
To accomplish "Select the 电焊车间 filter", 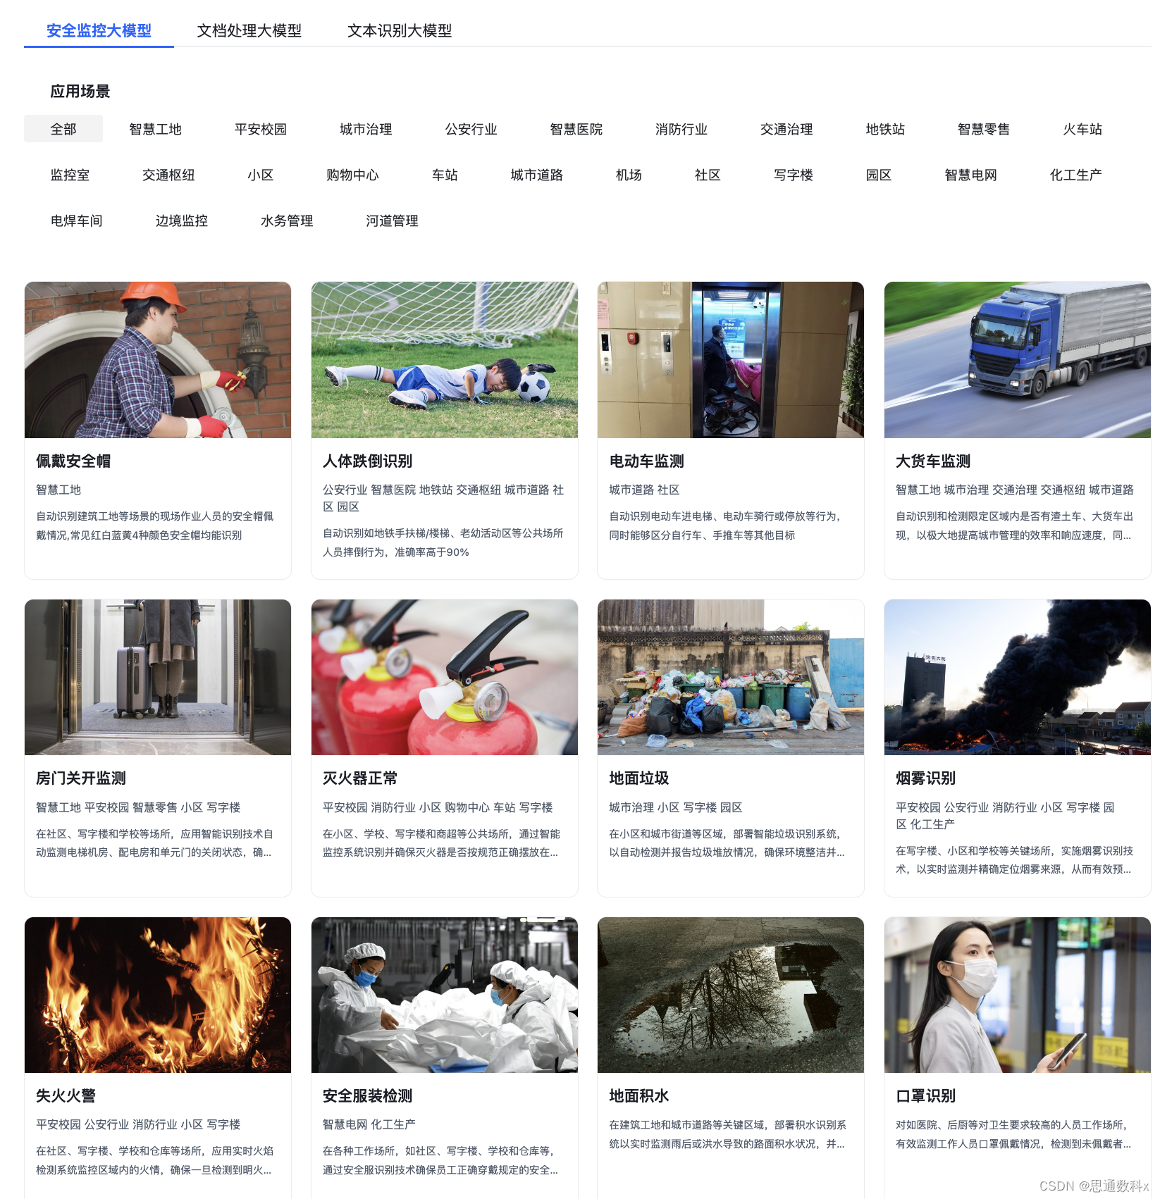I will [x=76, y=220].
